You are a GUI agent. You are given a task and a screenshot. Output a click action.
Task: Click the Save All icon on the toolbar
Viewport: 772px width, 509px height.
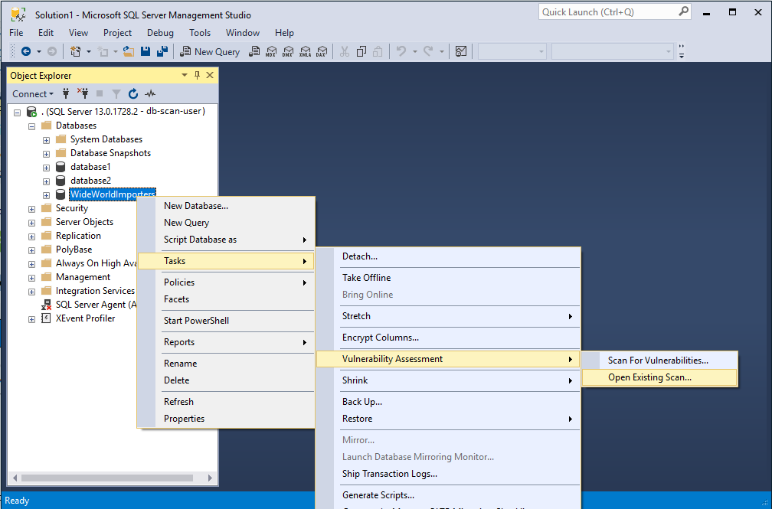pyautogui.click(x=161, y=51)
